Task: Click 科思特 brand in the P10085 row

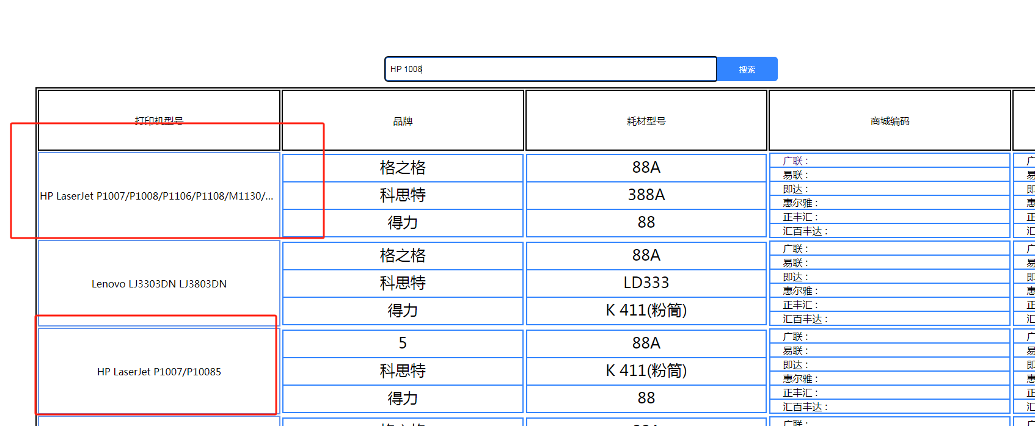Action: pos(403,371)
